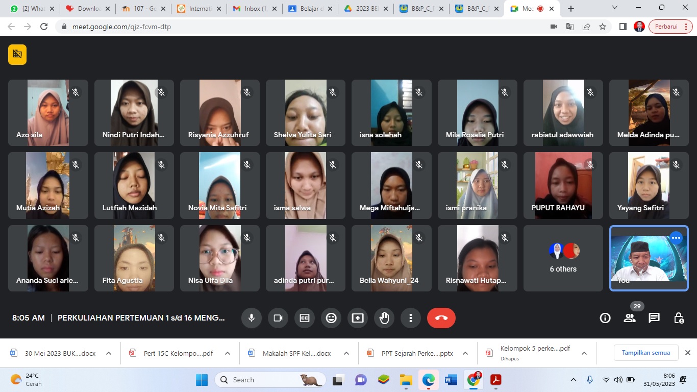This screenshot has height=392, width=697.
Task: Click the 6 others participants tile
Action: 563,259
